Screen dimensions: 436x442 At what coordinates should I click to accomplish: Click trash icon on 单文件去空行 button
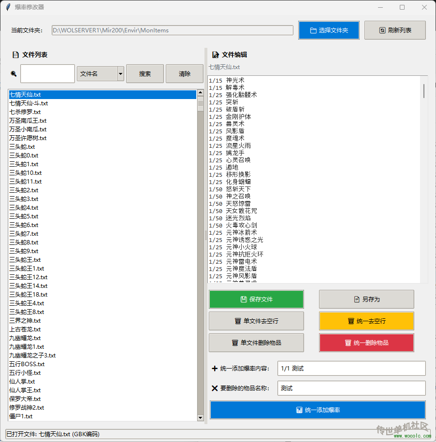click(x=237, y=321)
